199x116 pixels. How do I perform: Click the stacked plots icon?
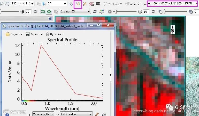click(97, 114)
